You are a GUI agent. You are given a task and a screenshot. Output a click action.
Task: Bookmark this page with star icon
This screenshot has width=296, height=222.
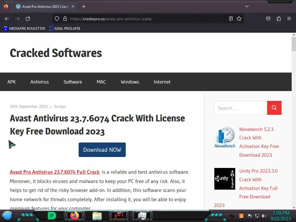tap(239, 18)
